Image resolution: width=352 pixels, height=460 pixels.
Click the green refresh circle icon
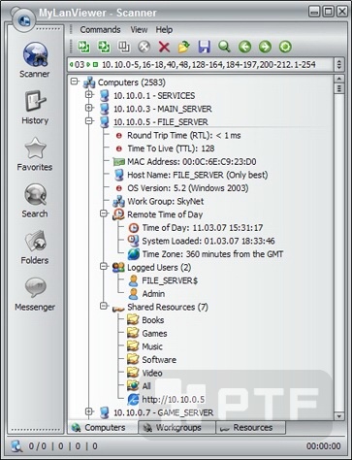285,47
